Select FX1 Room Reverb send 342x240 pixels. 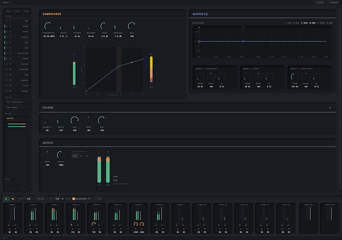point(17,102)
